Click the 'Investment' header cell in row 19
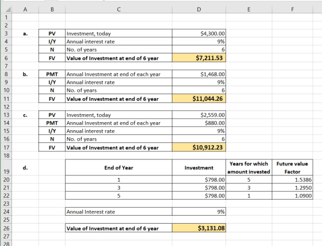The image size is (322, 246). (199, 167)
